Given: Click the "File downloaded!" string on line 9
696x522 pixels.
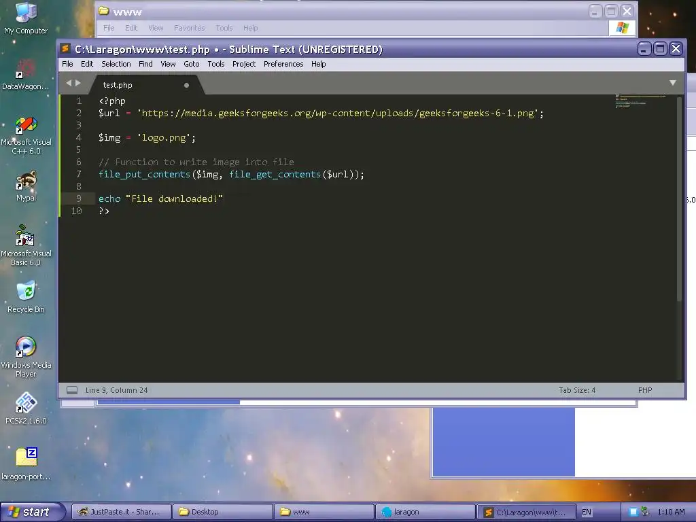Looking at the screenshot, I should [x=175, y=198].
